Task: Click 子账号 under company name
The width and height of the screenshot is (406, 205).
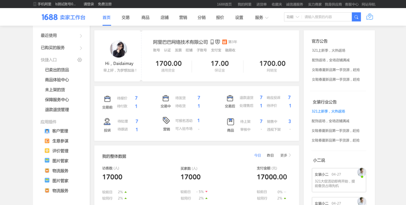Action: (x=201, y=50)
